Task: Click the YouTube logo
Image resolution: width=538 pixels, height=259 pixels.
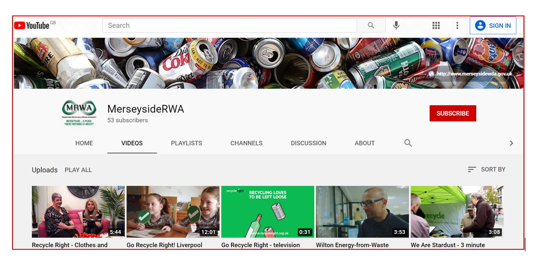Action: (34, 25)
